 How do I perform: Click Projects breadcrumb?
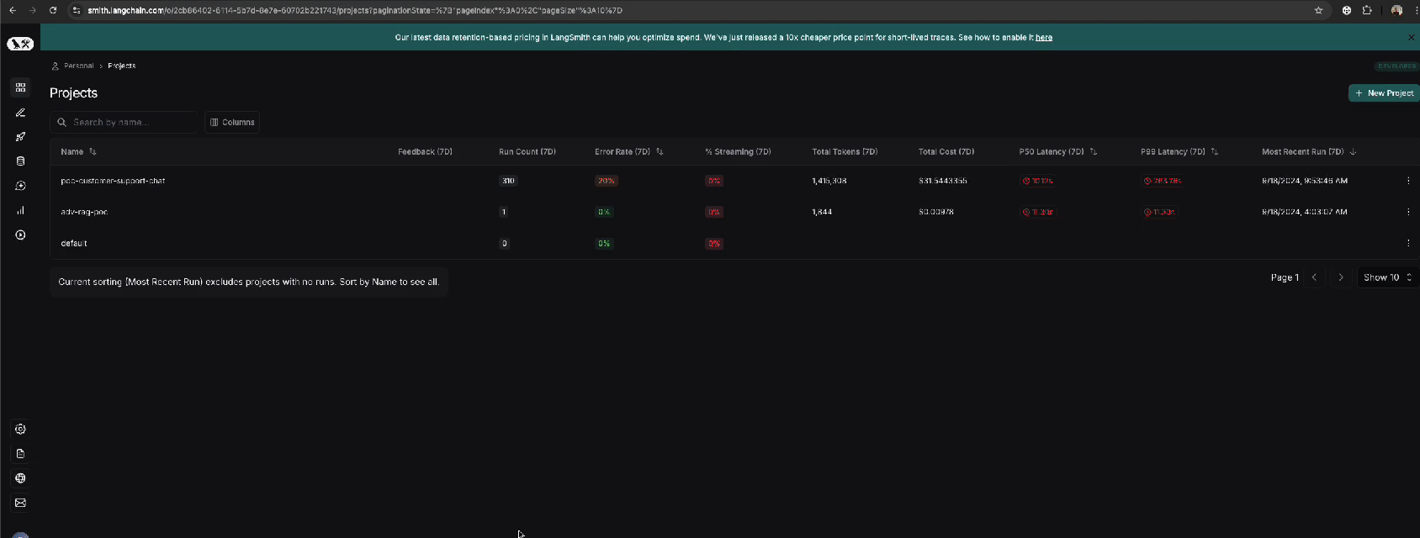122,66
